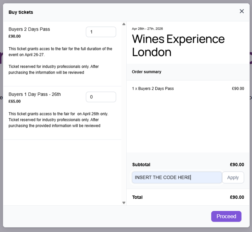Click the Subtotal label
The width and height of the screenshot is (252, 232).
click(141, 165)
